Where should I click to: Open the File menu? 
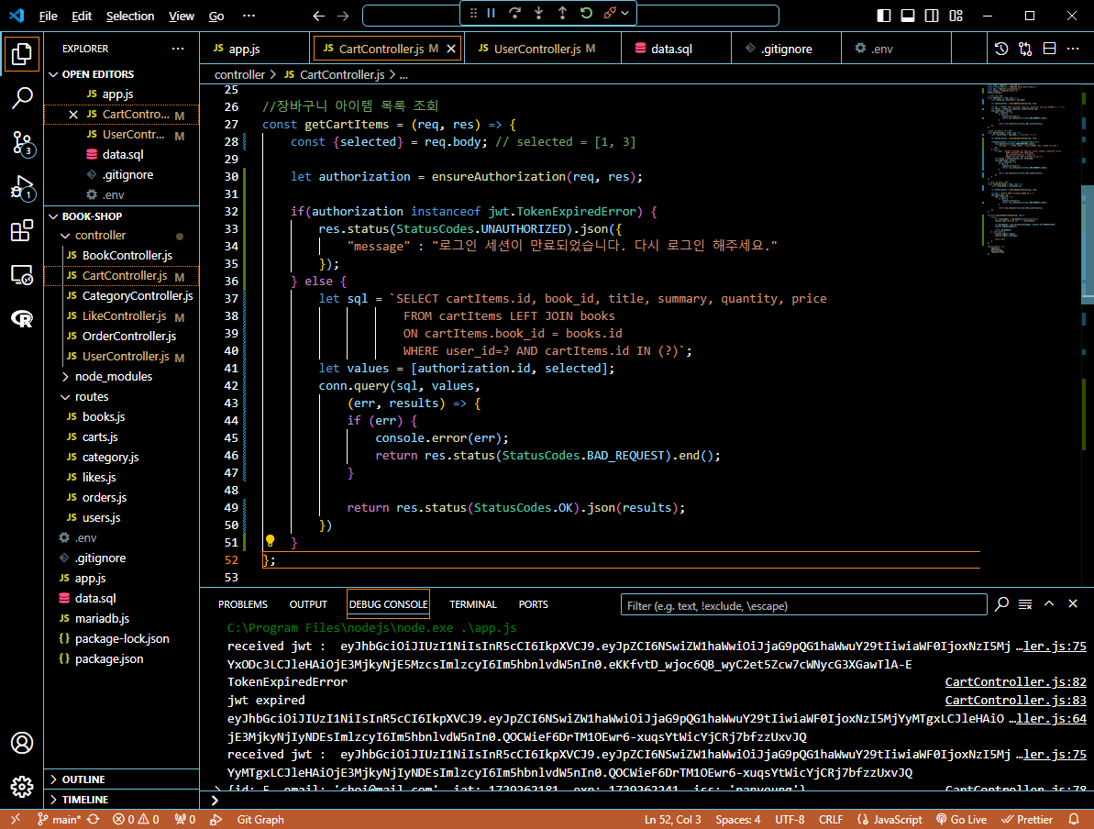point(48,16)
